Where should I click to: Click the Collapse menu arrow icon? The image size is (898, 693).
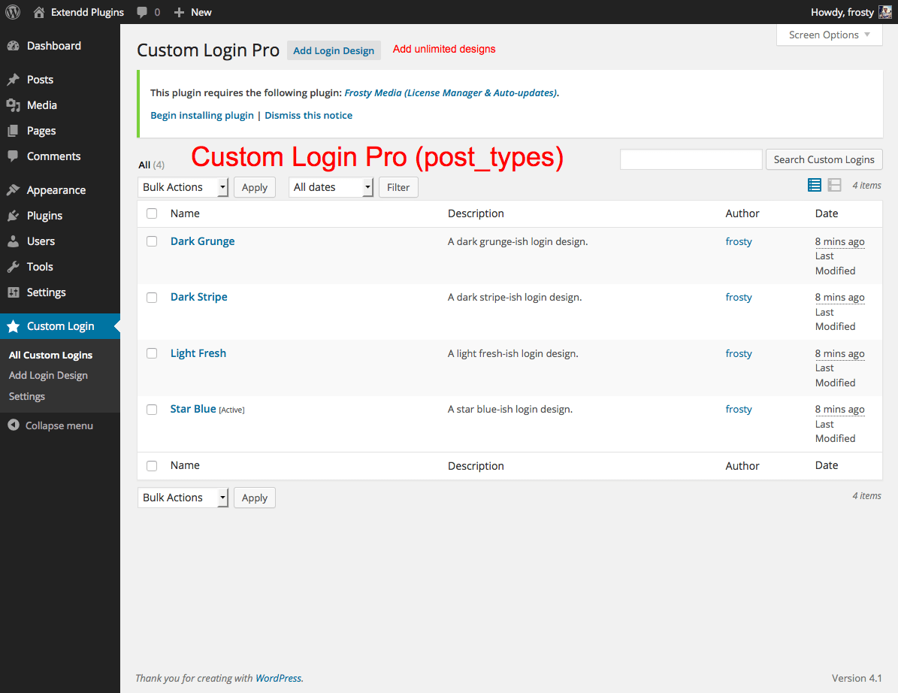pyautogui.click(x=14, y=425)
